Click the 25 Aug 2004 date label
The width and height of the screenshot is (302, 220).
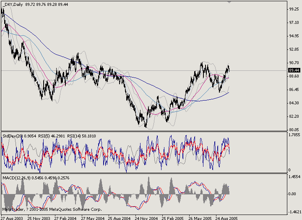point(119,218)
